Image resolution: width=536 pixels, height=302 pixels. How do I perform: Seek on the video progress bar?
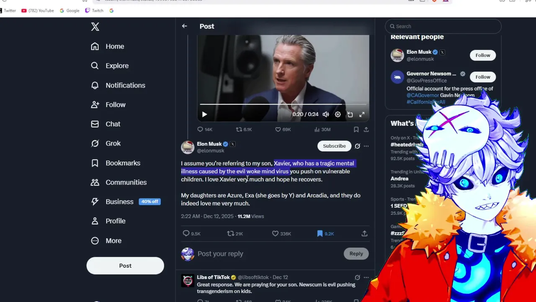283,104
